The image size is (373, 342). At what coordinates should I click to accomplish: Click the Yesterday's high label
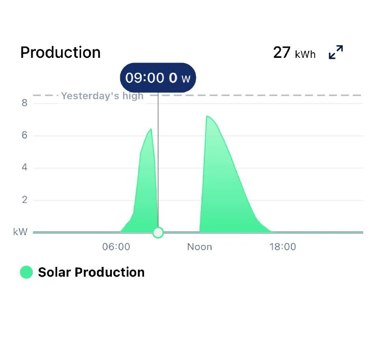[x=102, y=96]
